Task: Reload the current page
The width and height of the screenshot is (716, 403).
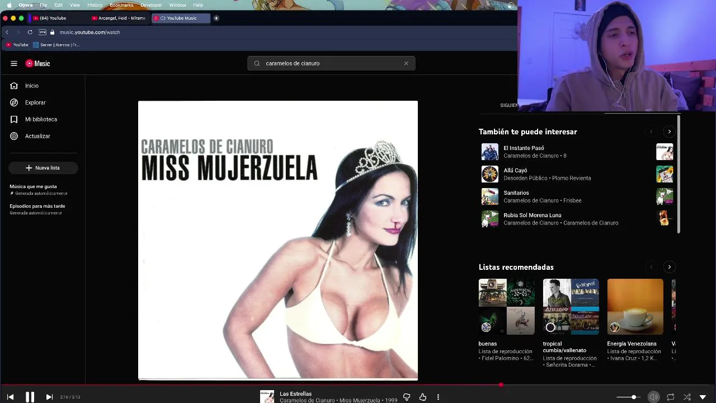Action: click(30, 32)
